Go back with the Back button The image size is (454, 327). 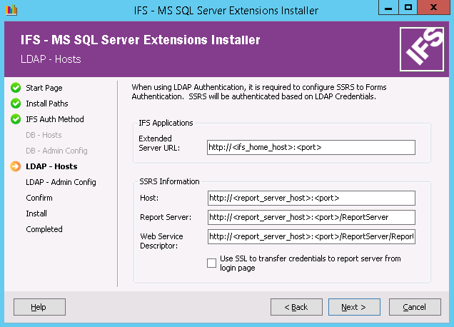[296, 307]
